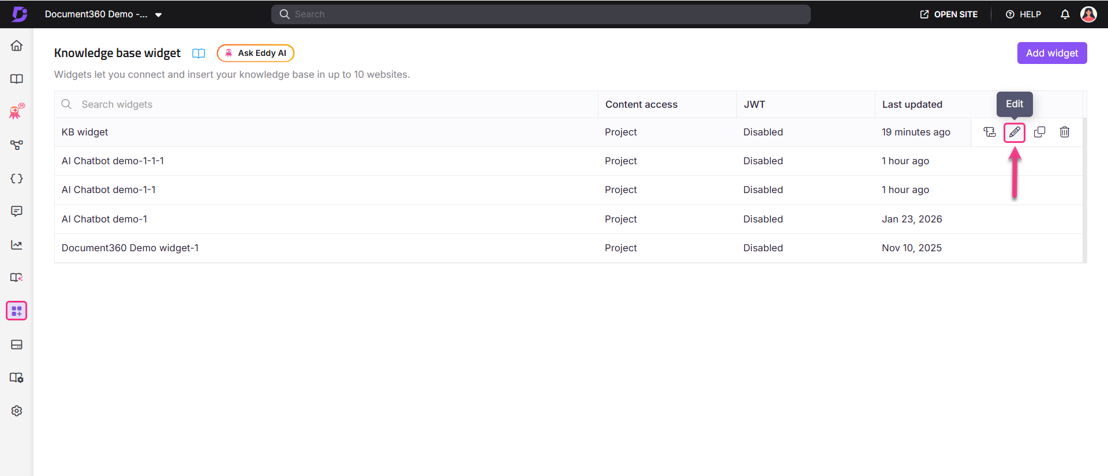
Task: Click the Knowledge base widget heading
Action: [x=117, y=53]
